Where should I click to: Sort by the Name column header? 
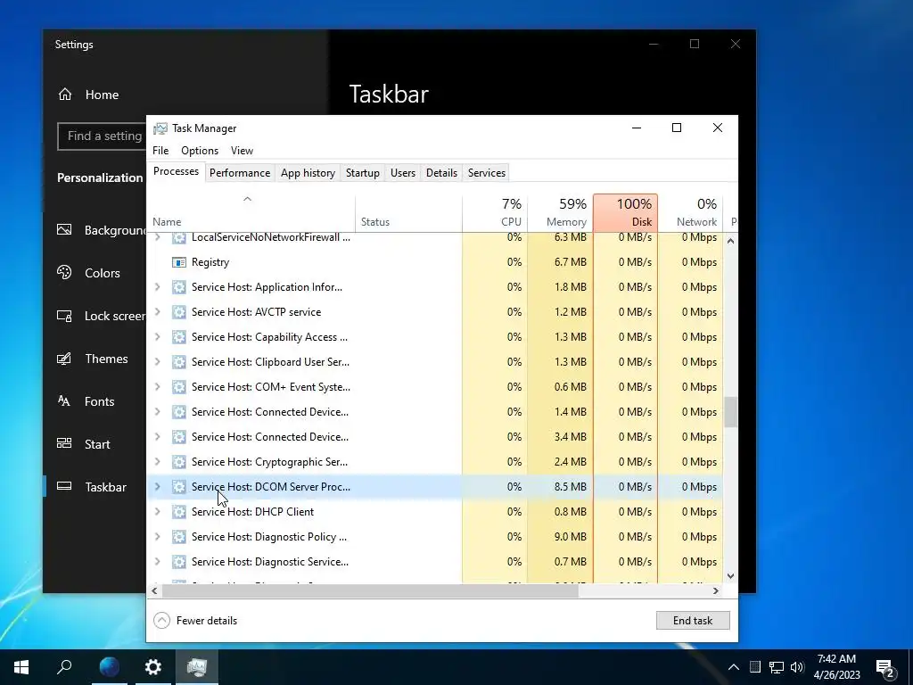[x=251, y=212]
